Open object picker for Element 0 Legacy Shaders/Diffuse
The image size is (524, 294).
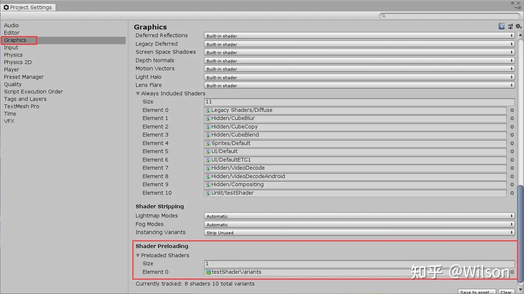point(512,110)
